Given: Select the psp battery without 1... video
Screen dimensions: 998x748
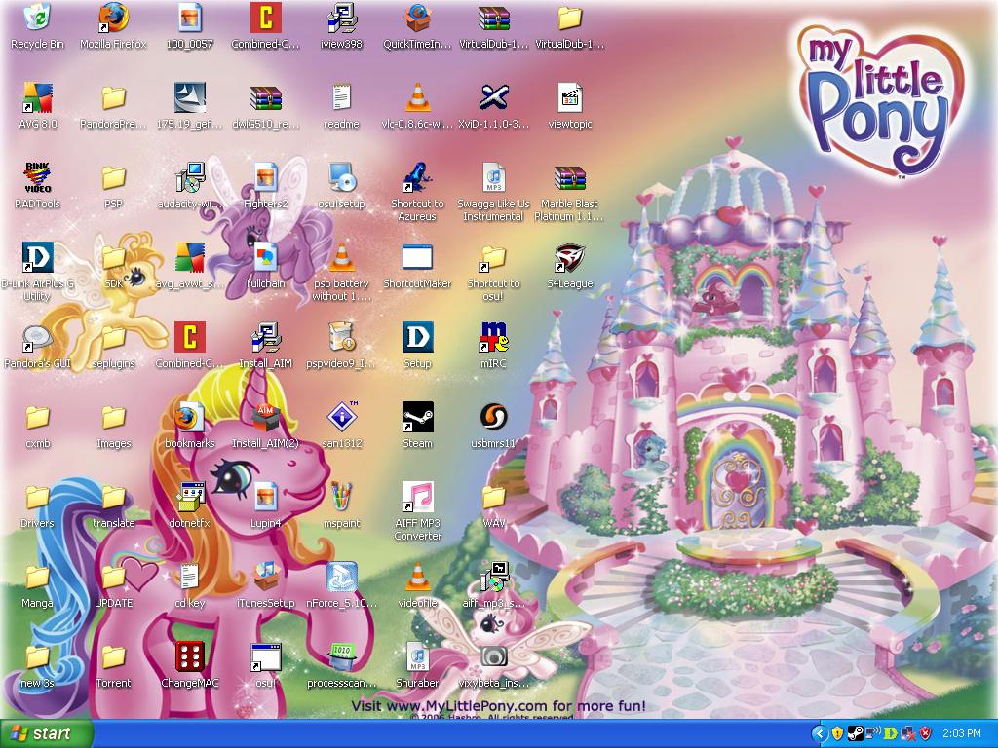Looking at the screenshot, I should click(x=341, y=258).
